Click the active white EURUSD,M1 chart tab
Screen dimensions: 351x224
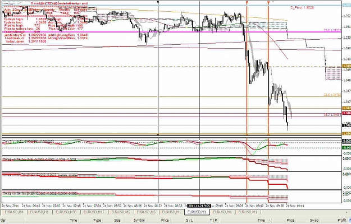(x=197, y=212)
